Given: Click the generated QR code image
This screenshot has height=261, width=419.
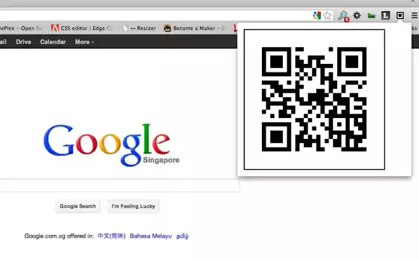Looking at the screenshot, I should [314, 99].
